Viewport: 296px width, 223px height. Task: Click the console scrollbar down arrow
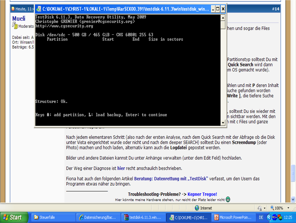click(223, 123)
